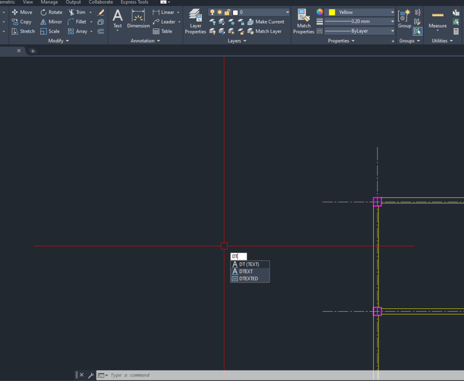Click the Match Properties icon
464x381 pixels.
pyautogui.click(x=303, y=21)
